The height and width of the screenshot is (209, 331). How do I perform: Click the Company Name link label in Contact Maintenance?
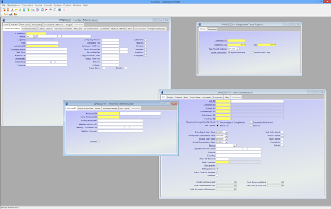click(x=18, y=50)
